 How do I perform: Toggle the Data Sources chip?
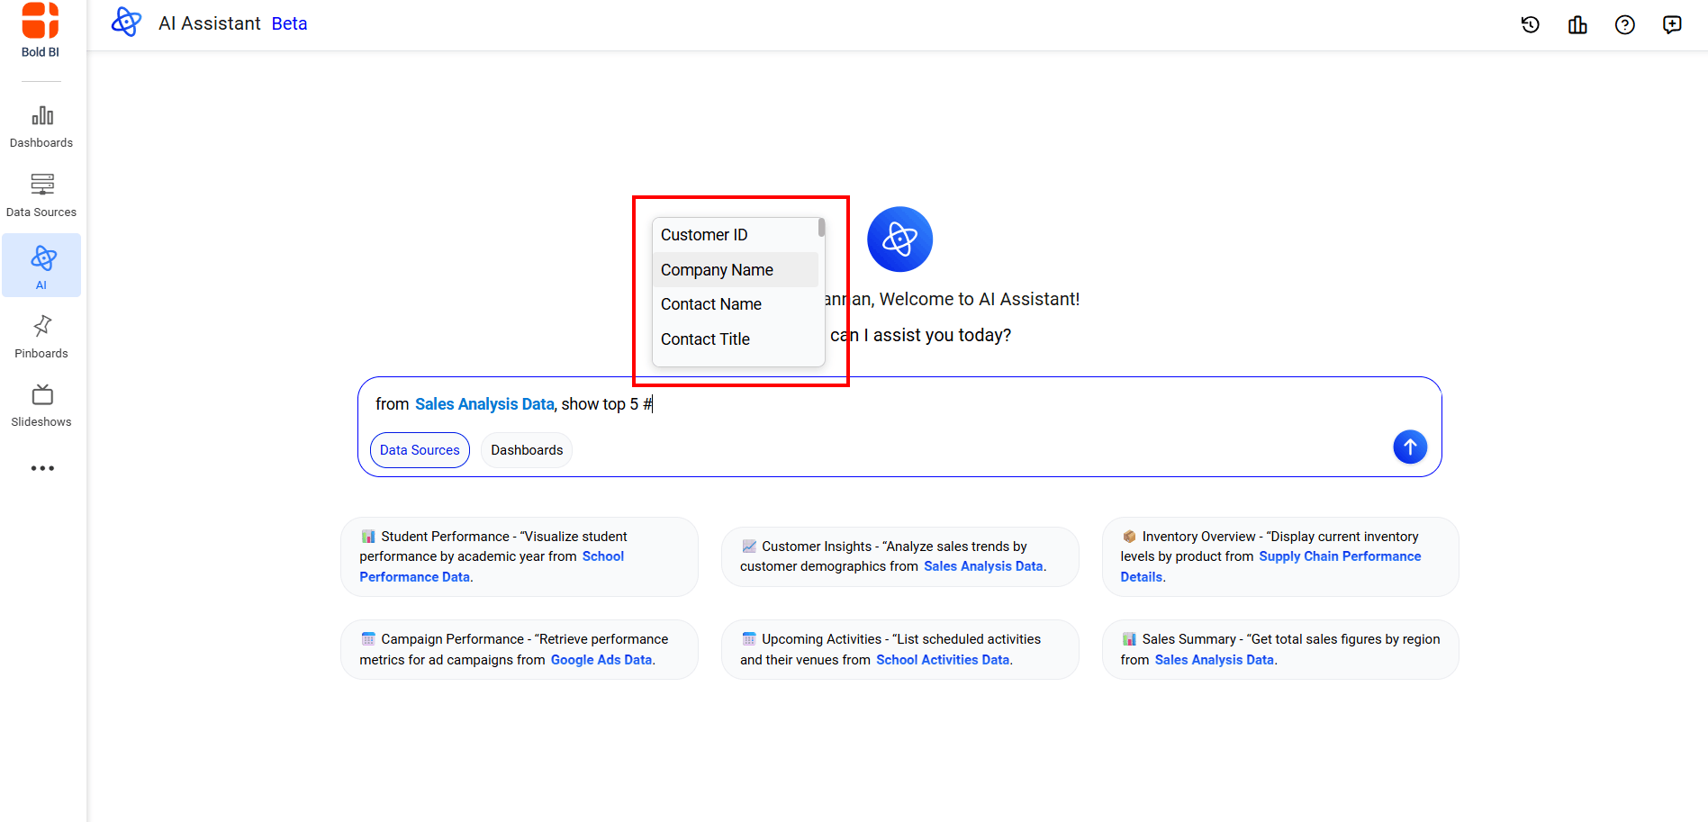tap(420, 450)
